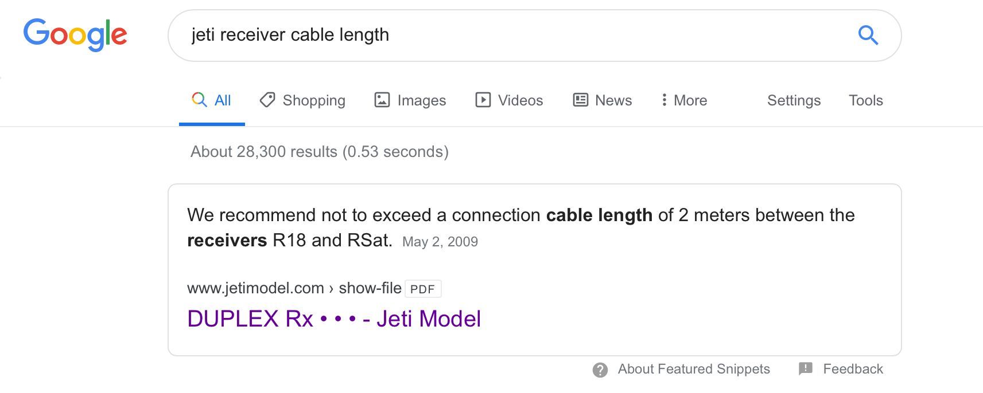Click the Feedback link

853,369
